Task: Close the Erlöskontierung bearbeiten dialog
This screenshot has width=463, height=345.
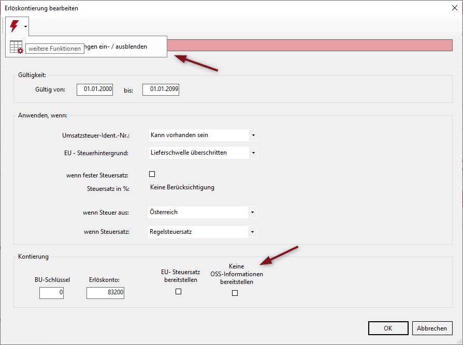Action: (454, 8)
